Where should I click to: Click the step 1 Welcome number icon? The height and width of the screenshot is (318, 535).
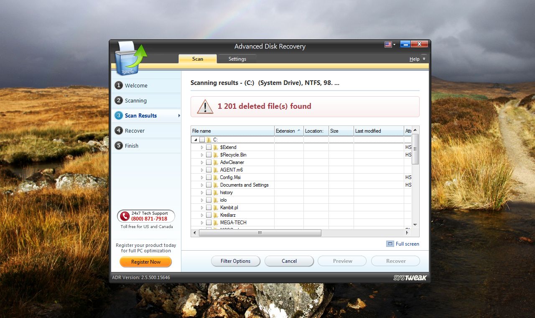[x=119, y=85]
